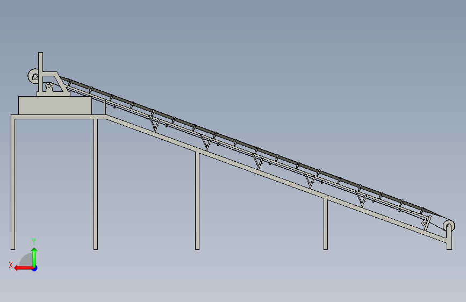Select the tall vertical post above the drive
Screen dimensions: 466x302
pyautogui.click(x=40, y=72)
